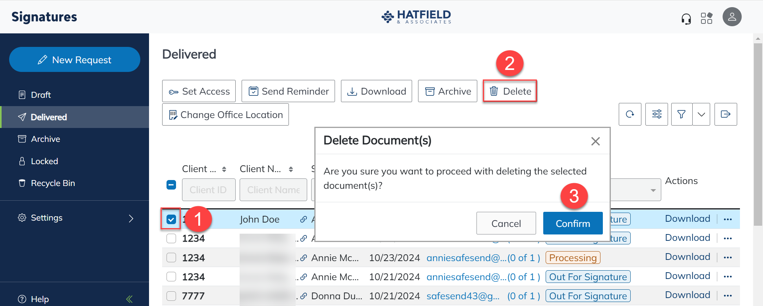Click the refresh grid icon

(x=630, y=114)
